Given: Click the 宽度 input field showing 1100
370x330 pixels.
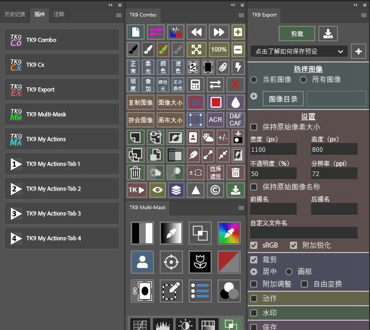Looking at the screenshot, I should pos(273,150).
